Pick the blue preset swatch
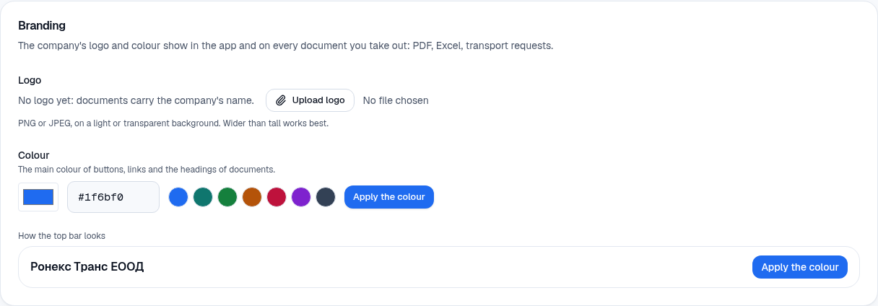This screenshot has height=306, width=878. click(178, 197)
